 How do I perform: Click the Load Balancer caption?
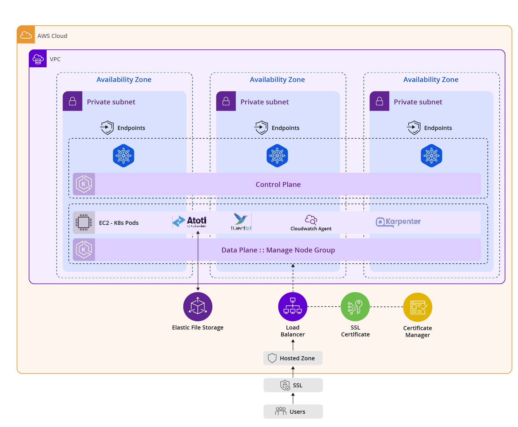coord(293,331)
